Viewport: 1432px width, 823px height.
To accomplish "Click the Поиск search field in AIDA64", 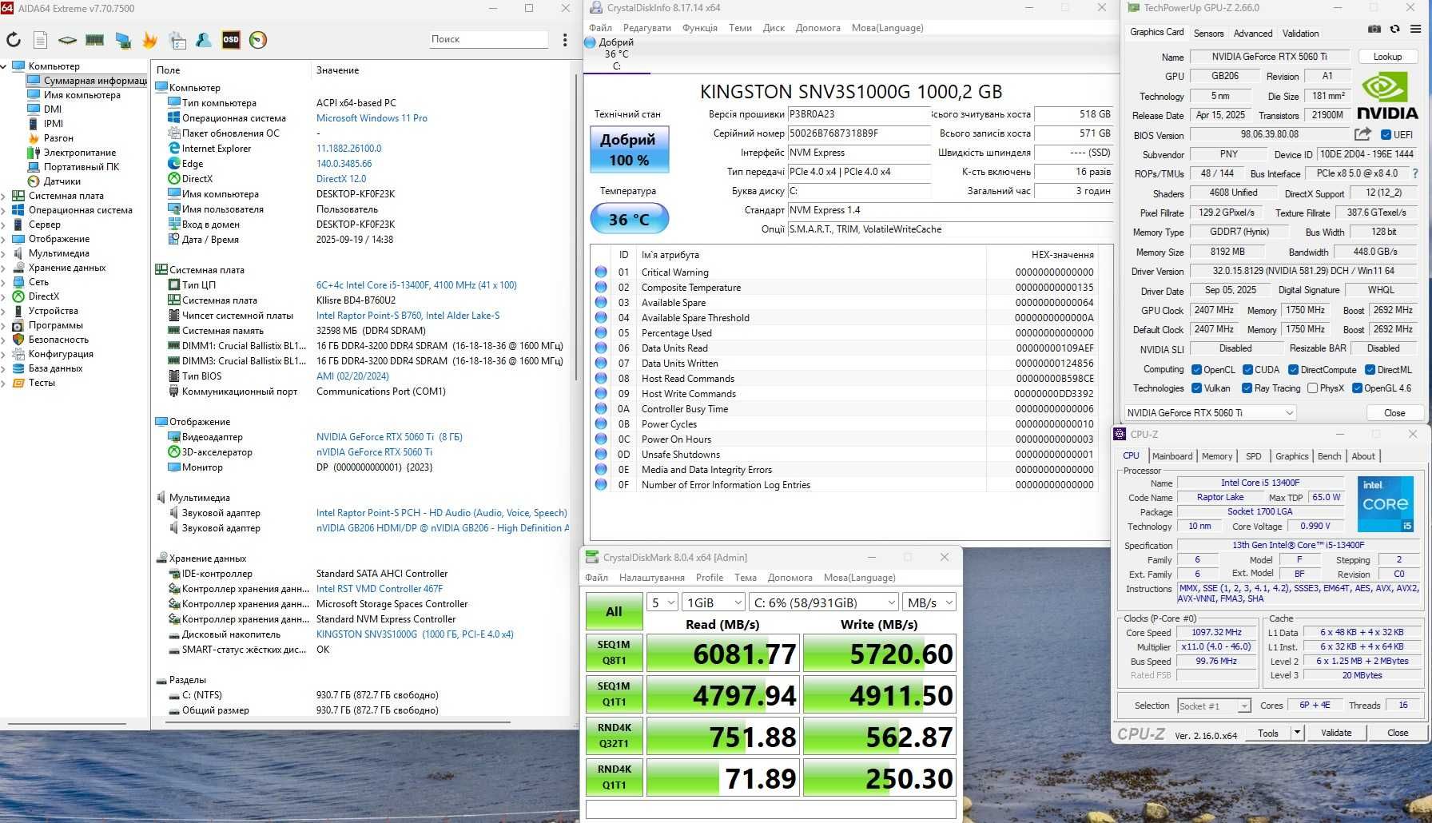I will click(487, 39).
